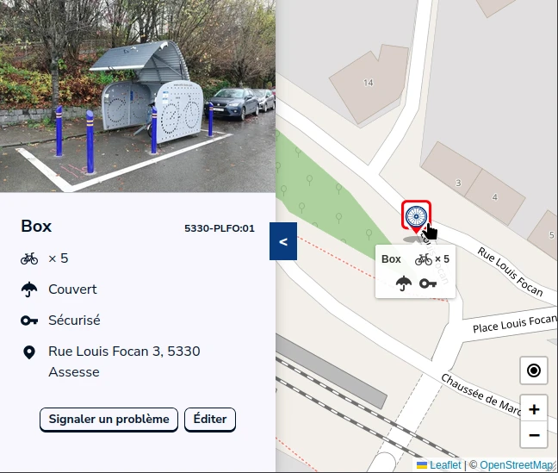Screen dimensions: 558x473
Task: Zoom out of the map
Action: [x=534, y=435]
